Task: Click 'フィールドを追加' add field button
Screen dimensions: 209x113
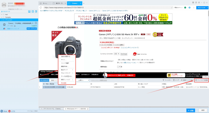Action: (x=201, y=80)
